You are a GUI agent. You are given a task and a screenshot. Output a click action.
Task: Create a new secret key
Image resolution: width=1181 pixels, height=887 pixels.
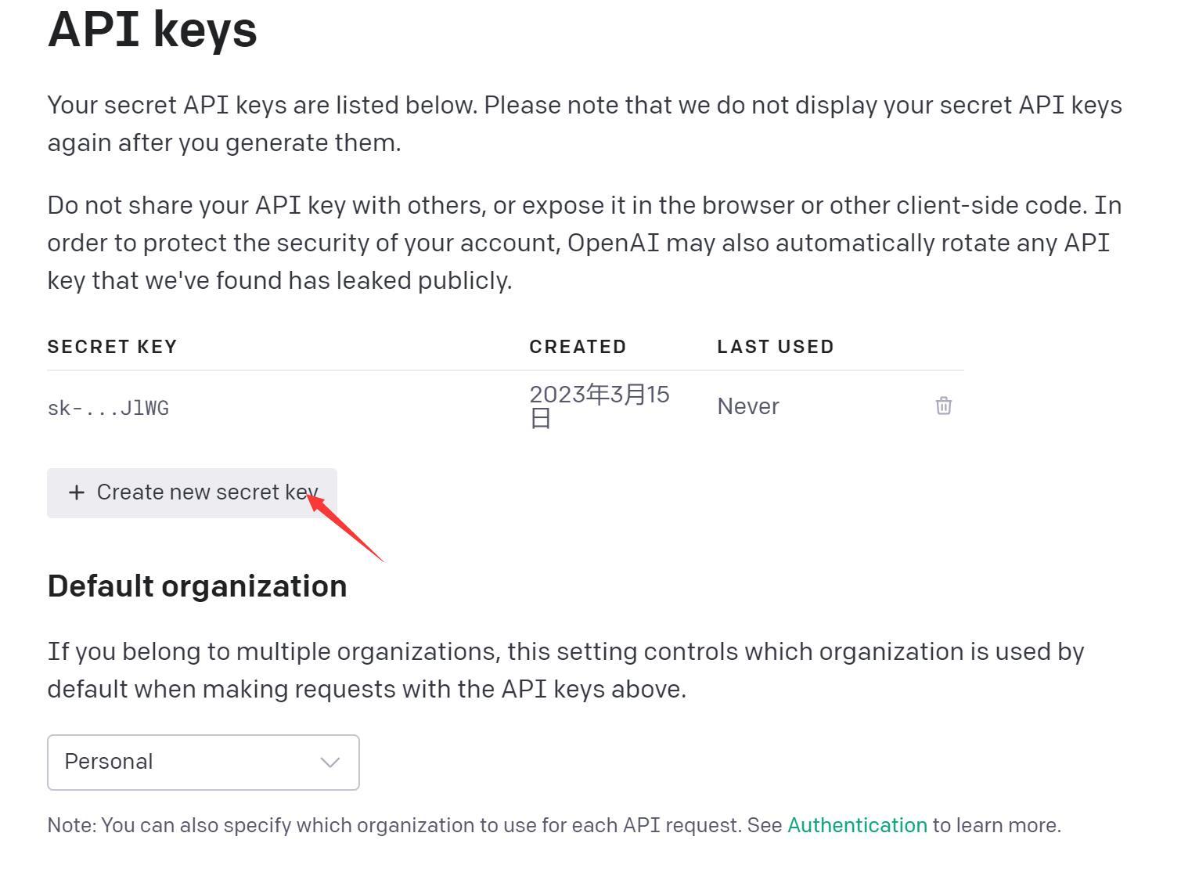coord(192,493)
